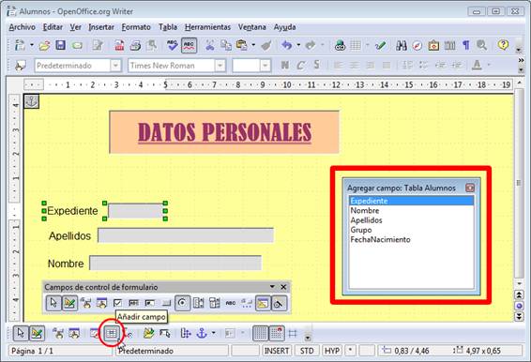Screen dimensions: 531x362
Task: Click INSERT mode in status bar
Action: [277, 351]
